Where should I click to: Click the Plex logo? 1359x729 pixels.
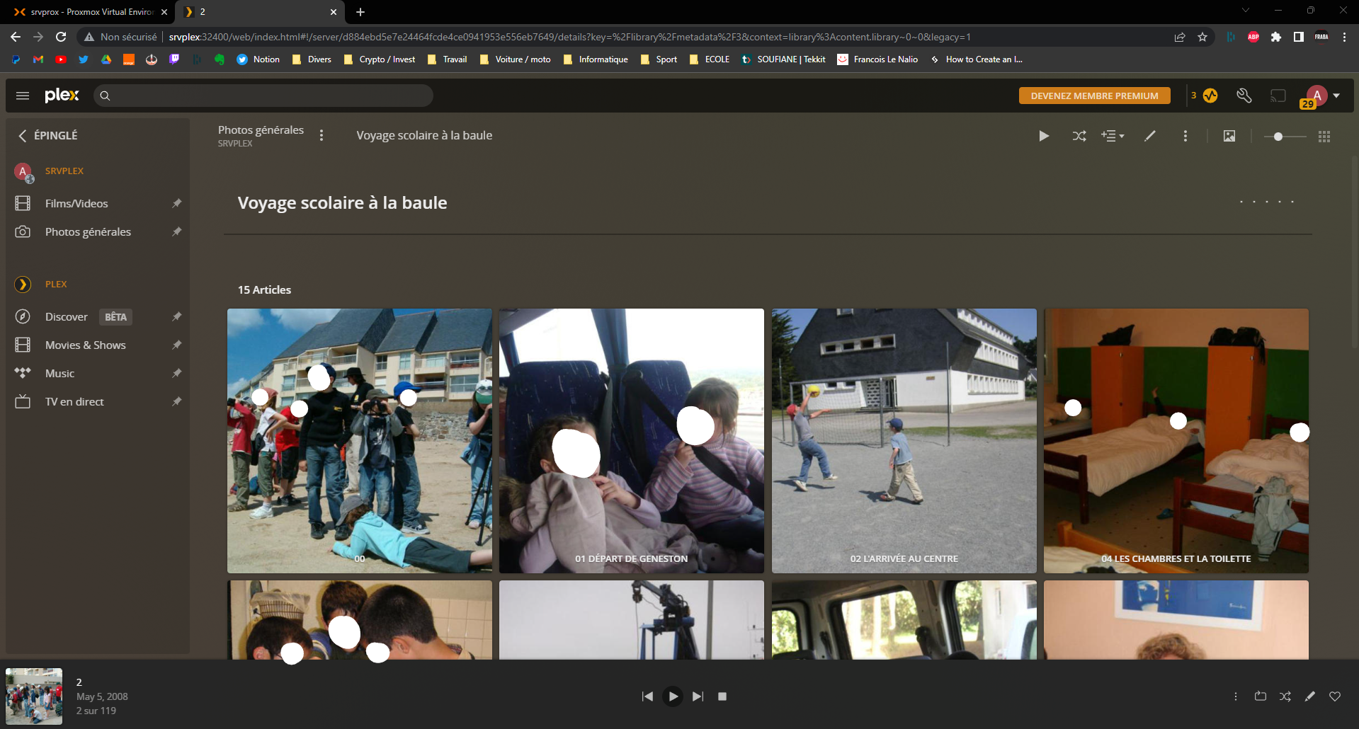62,95
